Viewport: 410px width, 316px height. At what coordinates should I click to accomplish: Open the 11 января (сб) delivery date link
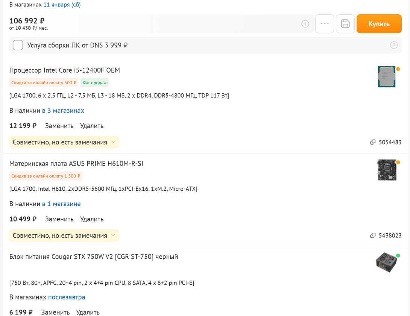pyautogui.click(x=62, y=5)
